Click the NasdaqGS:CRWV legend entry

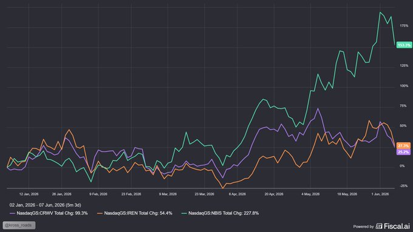tap(49, 213)
